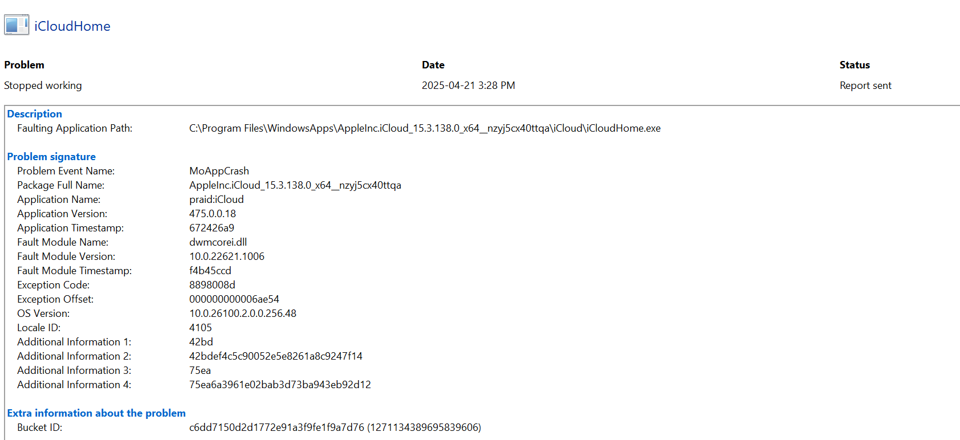
Task: Select the Locale ID value 4105
Action: click(x=201, y=328)
